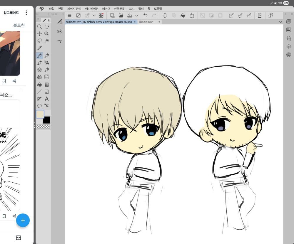This screenshot has width=294, height=244.
Task: Toggle Snap to Grid
Action: (x=249, y=16)
